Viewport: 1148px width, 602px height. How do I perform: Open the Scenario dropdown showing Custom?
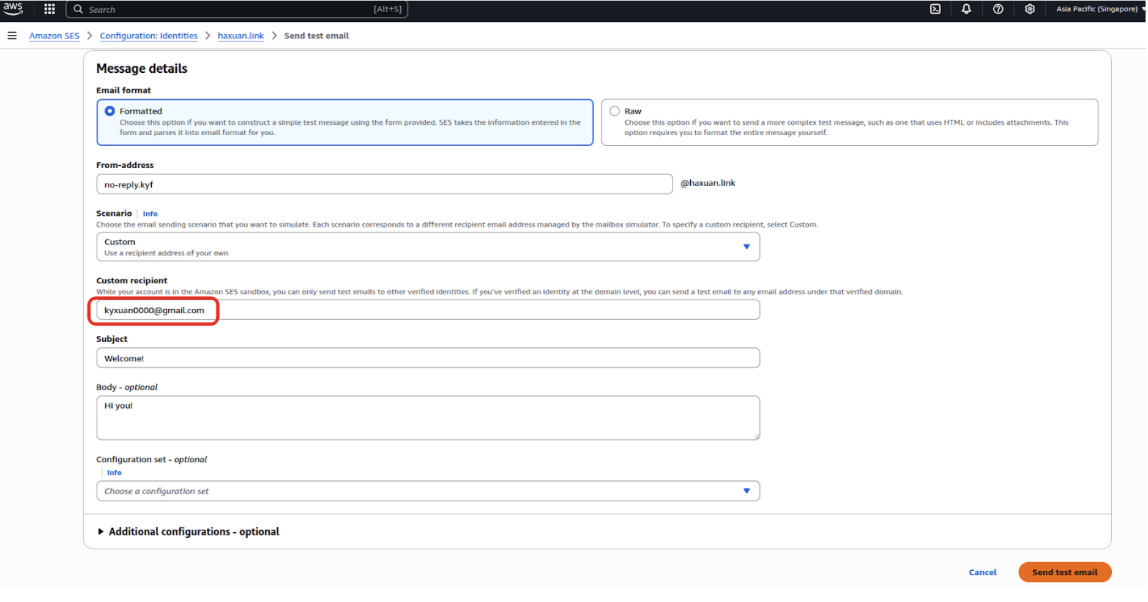coord(428,247)
